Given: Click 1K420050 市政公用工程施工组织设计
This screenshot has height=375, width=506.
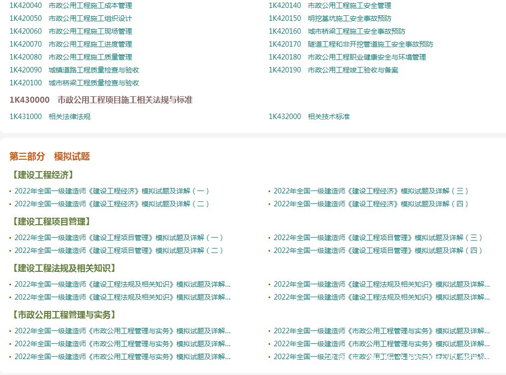Looking at the screenshot, I should pyautogui.click(x=71, y=18).
